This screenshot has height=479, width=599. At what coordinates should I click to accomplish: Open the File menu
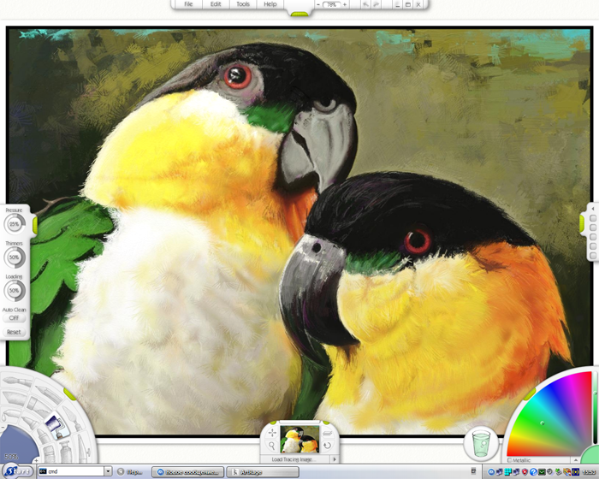point(188,4)
